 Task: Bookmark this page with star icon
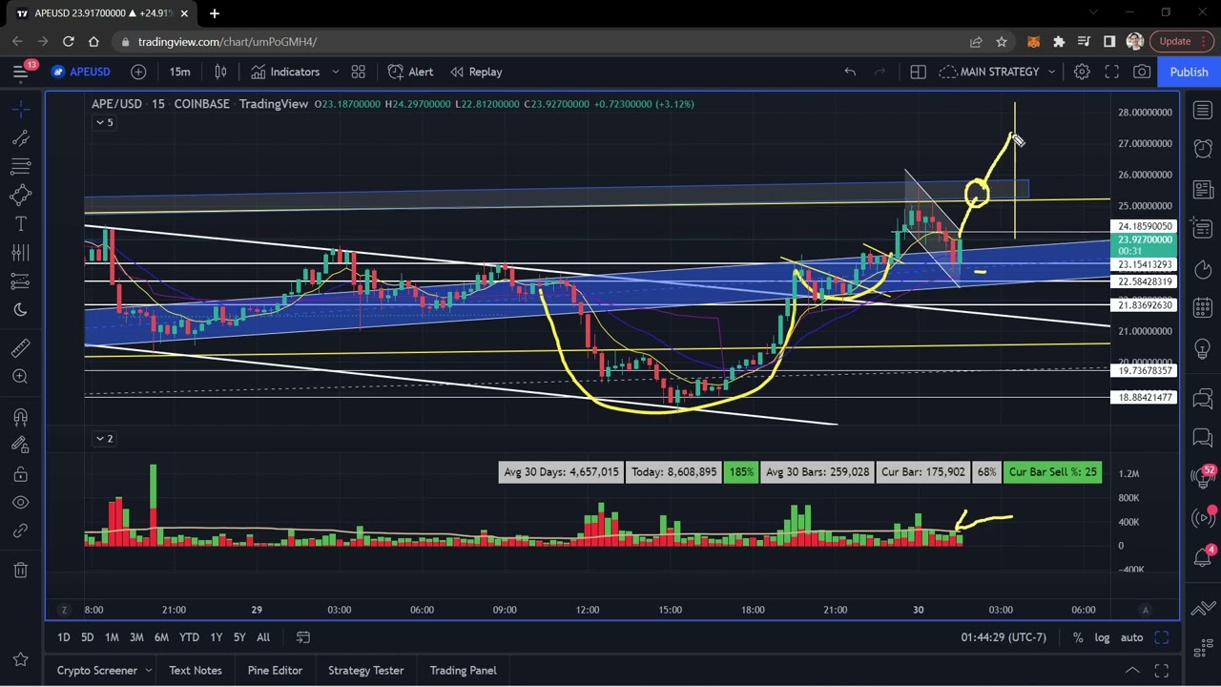coord(1001,42)
